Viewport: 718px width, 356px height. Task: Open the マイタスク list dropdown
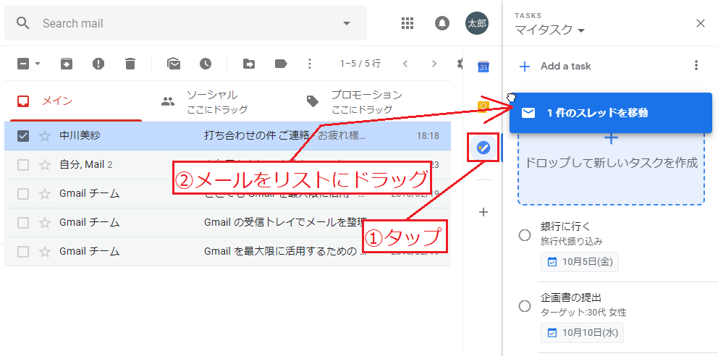550,30
